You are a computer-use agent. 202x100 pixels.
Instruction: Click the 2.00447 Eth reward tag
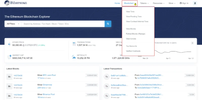(91, 75)
